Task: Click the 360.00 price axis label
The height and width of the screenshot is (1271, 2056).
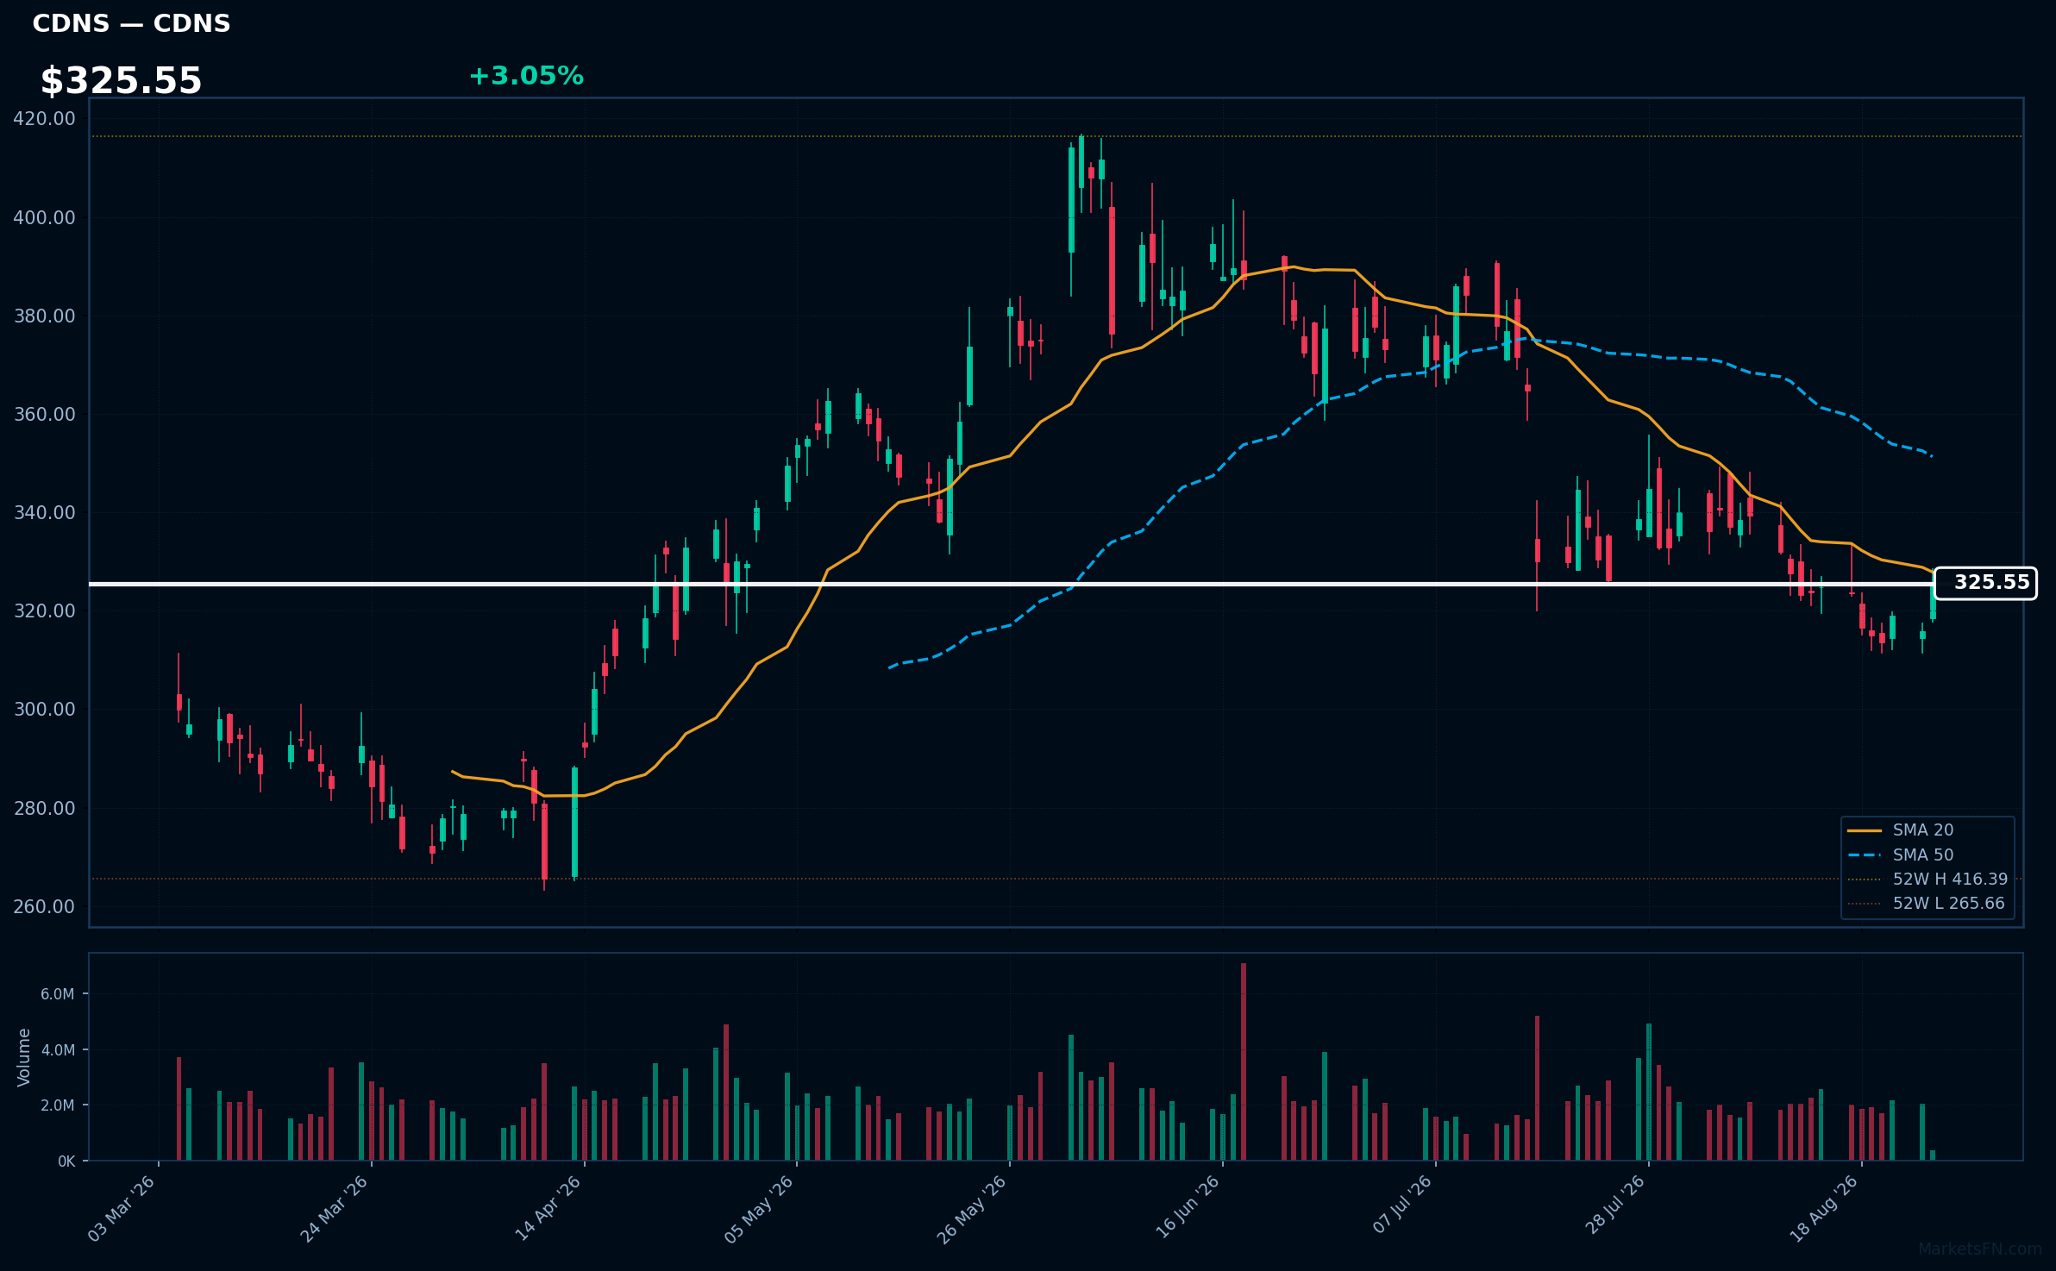Action: (44, 414)
